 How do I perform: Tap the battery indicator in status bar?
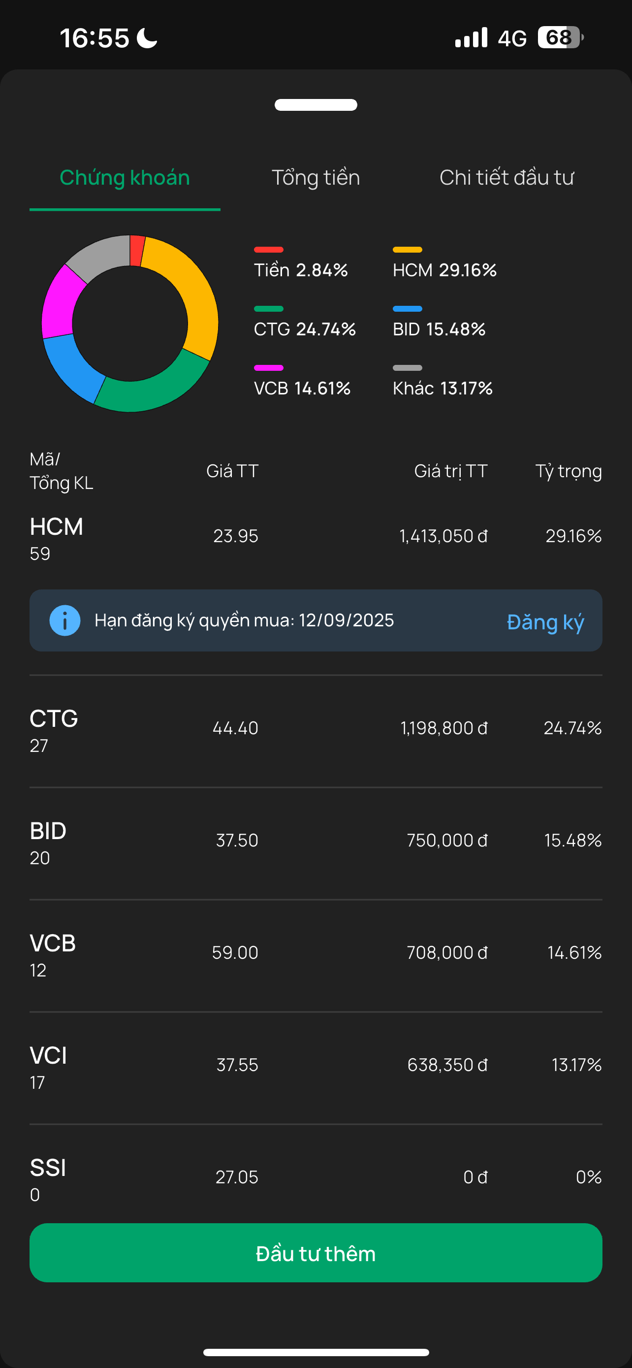tap(560, 38)
